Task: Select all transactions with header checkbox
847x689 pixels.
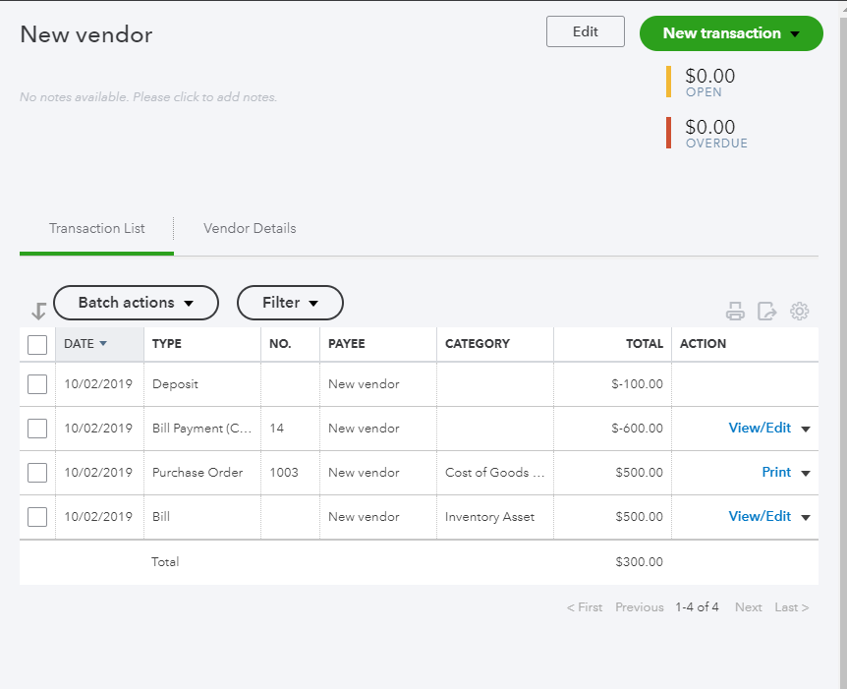Action: 37,345
